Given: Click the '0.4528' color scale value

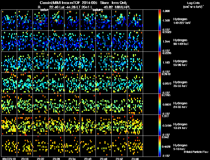Looking at the screenshot, I should [x=166, y=147].
